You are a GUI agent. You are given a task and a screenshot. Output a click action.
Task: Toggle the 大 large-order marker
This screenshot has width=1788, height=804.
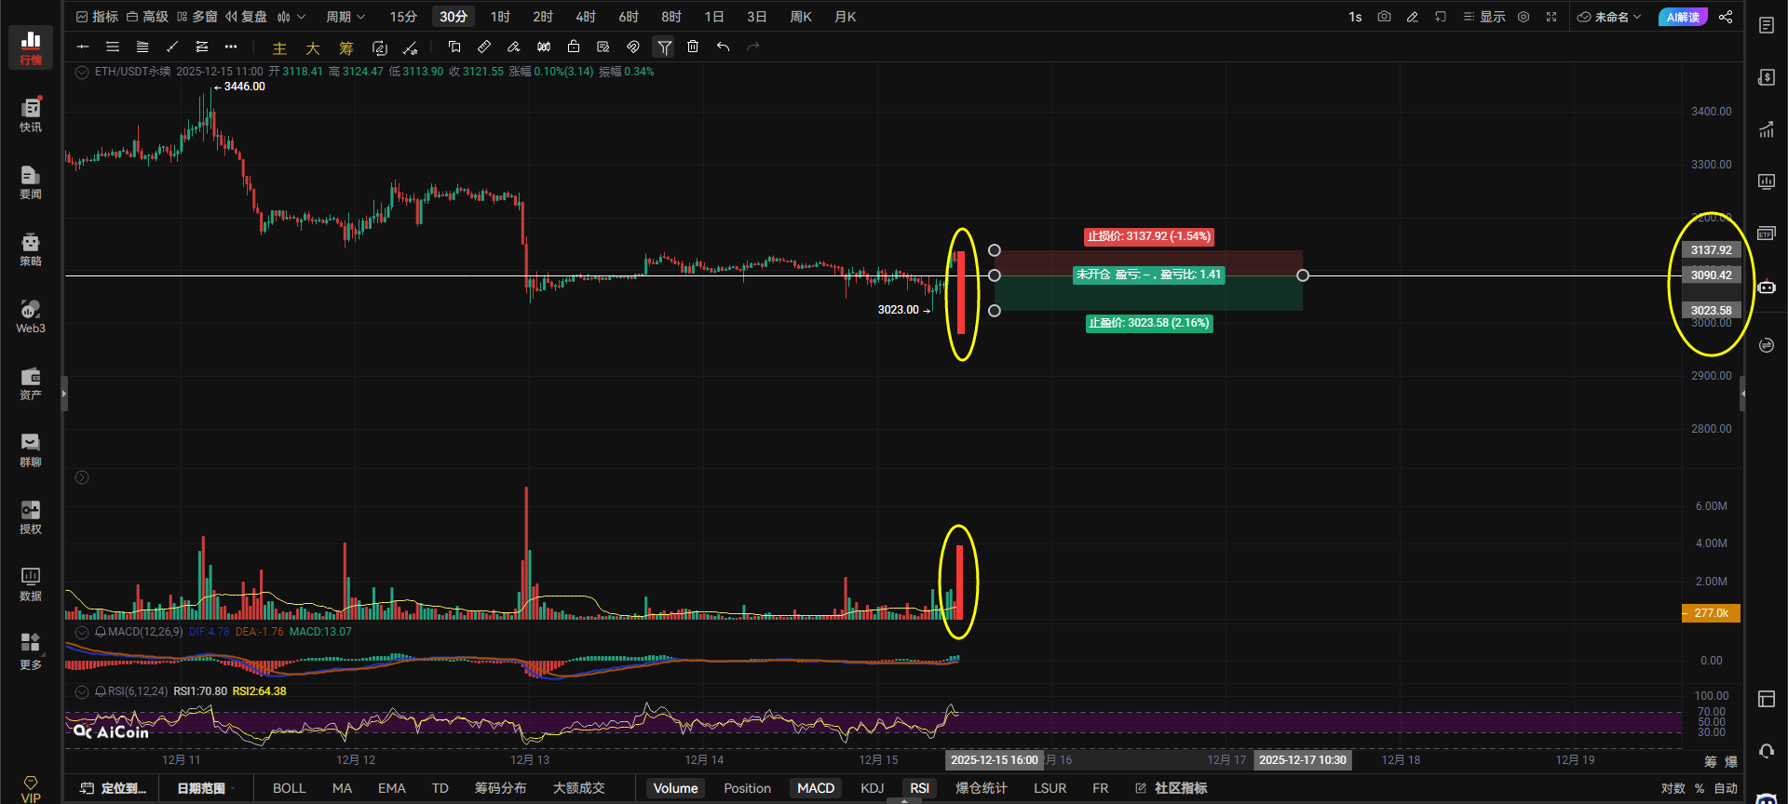[313, 47]
